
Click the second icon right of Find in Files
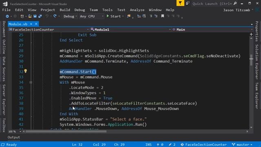[144, 16]
